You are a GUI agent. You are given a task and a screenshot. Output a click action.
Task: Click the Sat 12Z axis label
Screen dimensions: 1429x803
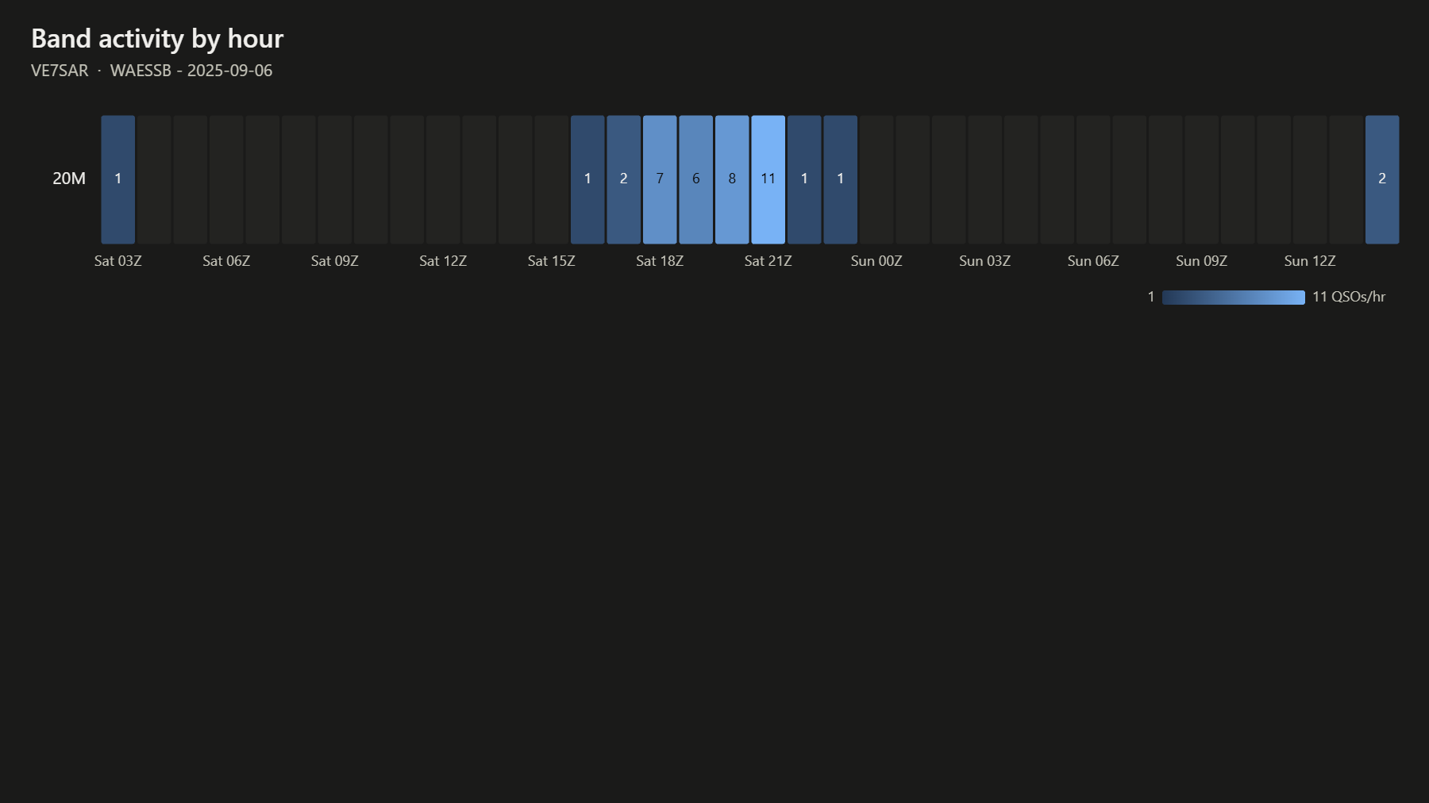tap(443, 261)
